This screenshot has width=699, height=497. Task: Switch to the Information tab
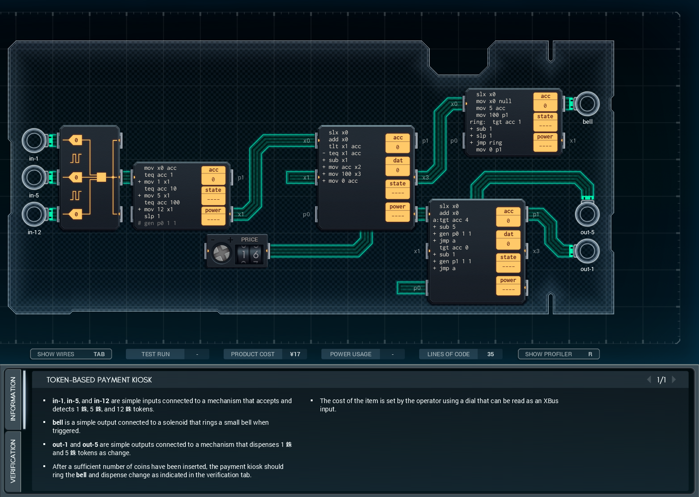[13, 399]
